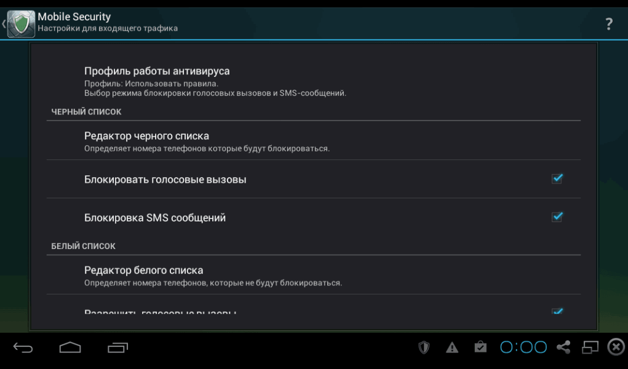The width and height of the screenshot is (628, 369).
Task: Uncheck Блокировать голосовые вызовы checkbox
Action: pyautogui.click(x=557, y=179)
